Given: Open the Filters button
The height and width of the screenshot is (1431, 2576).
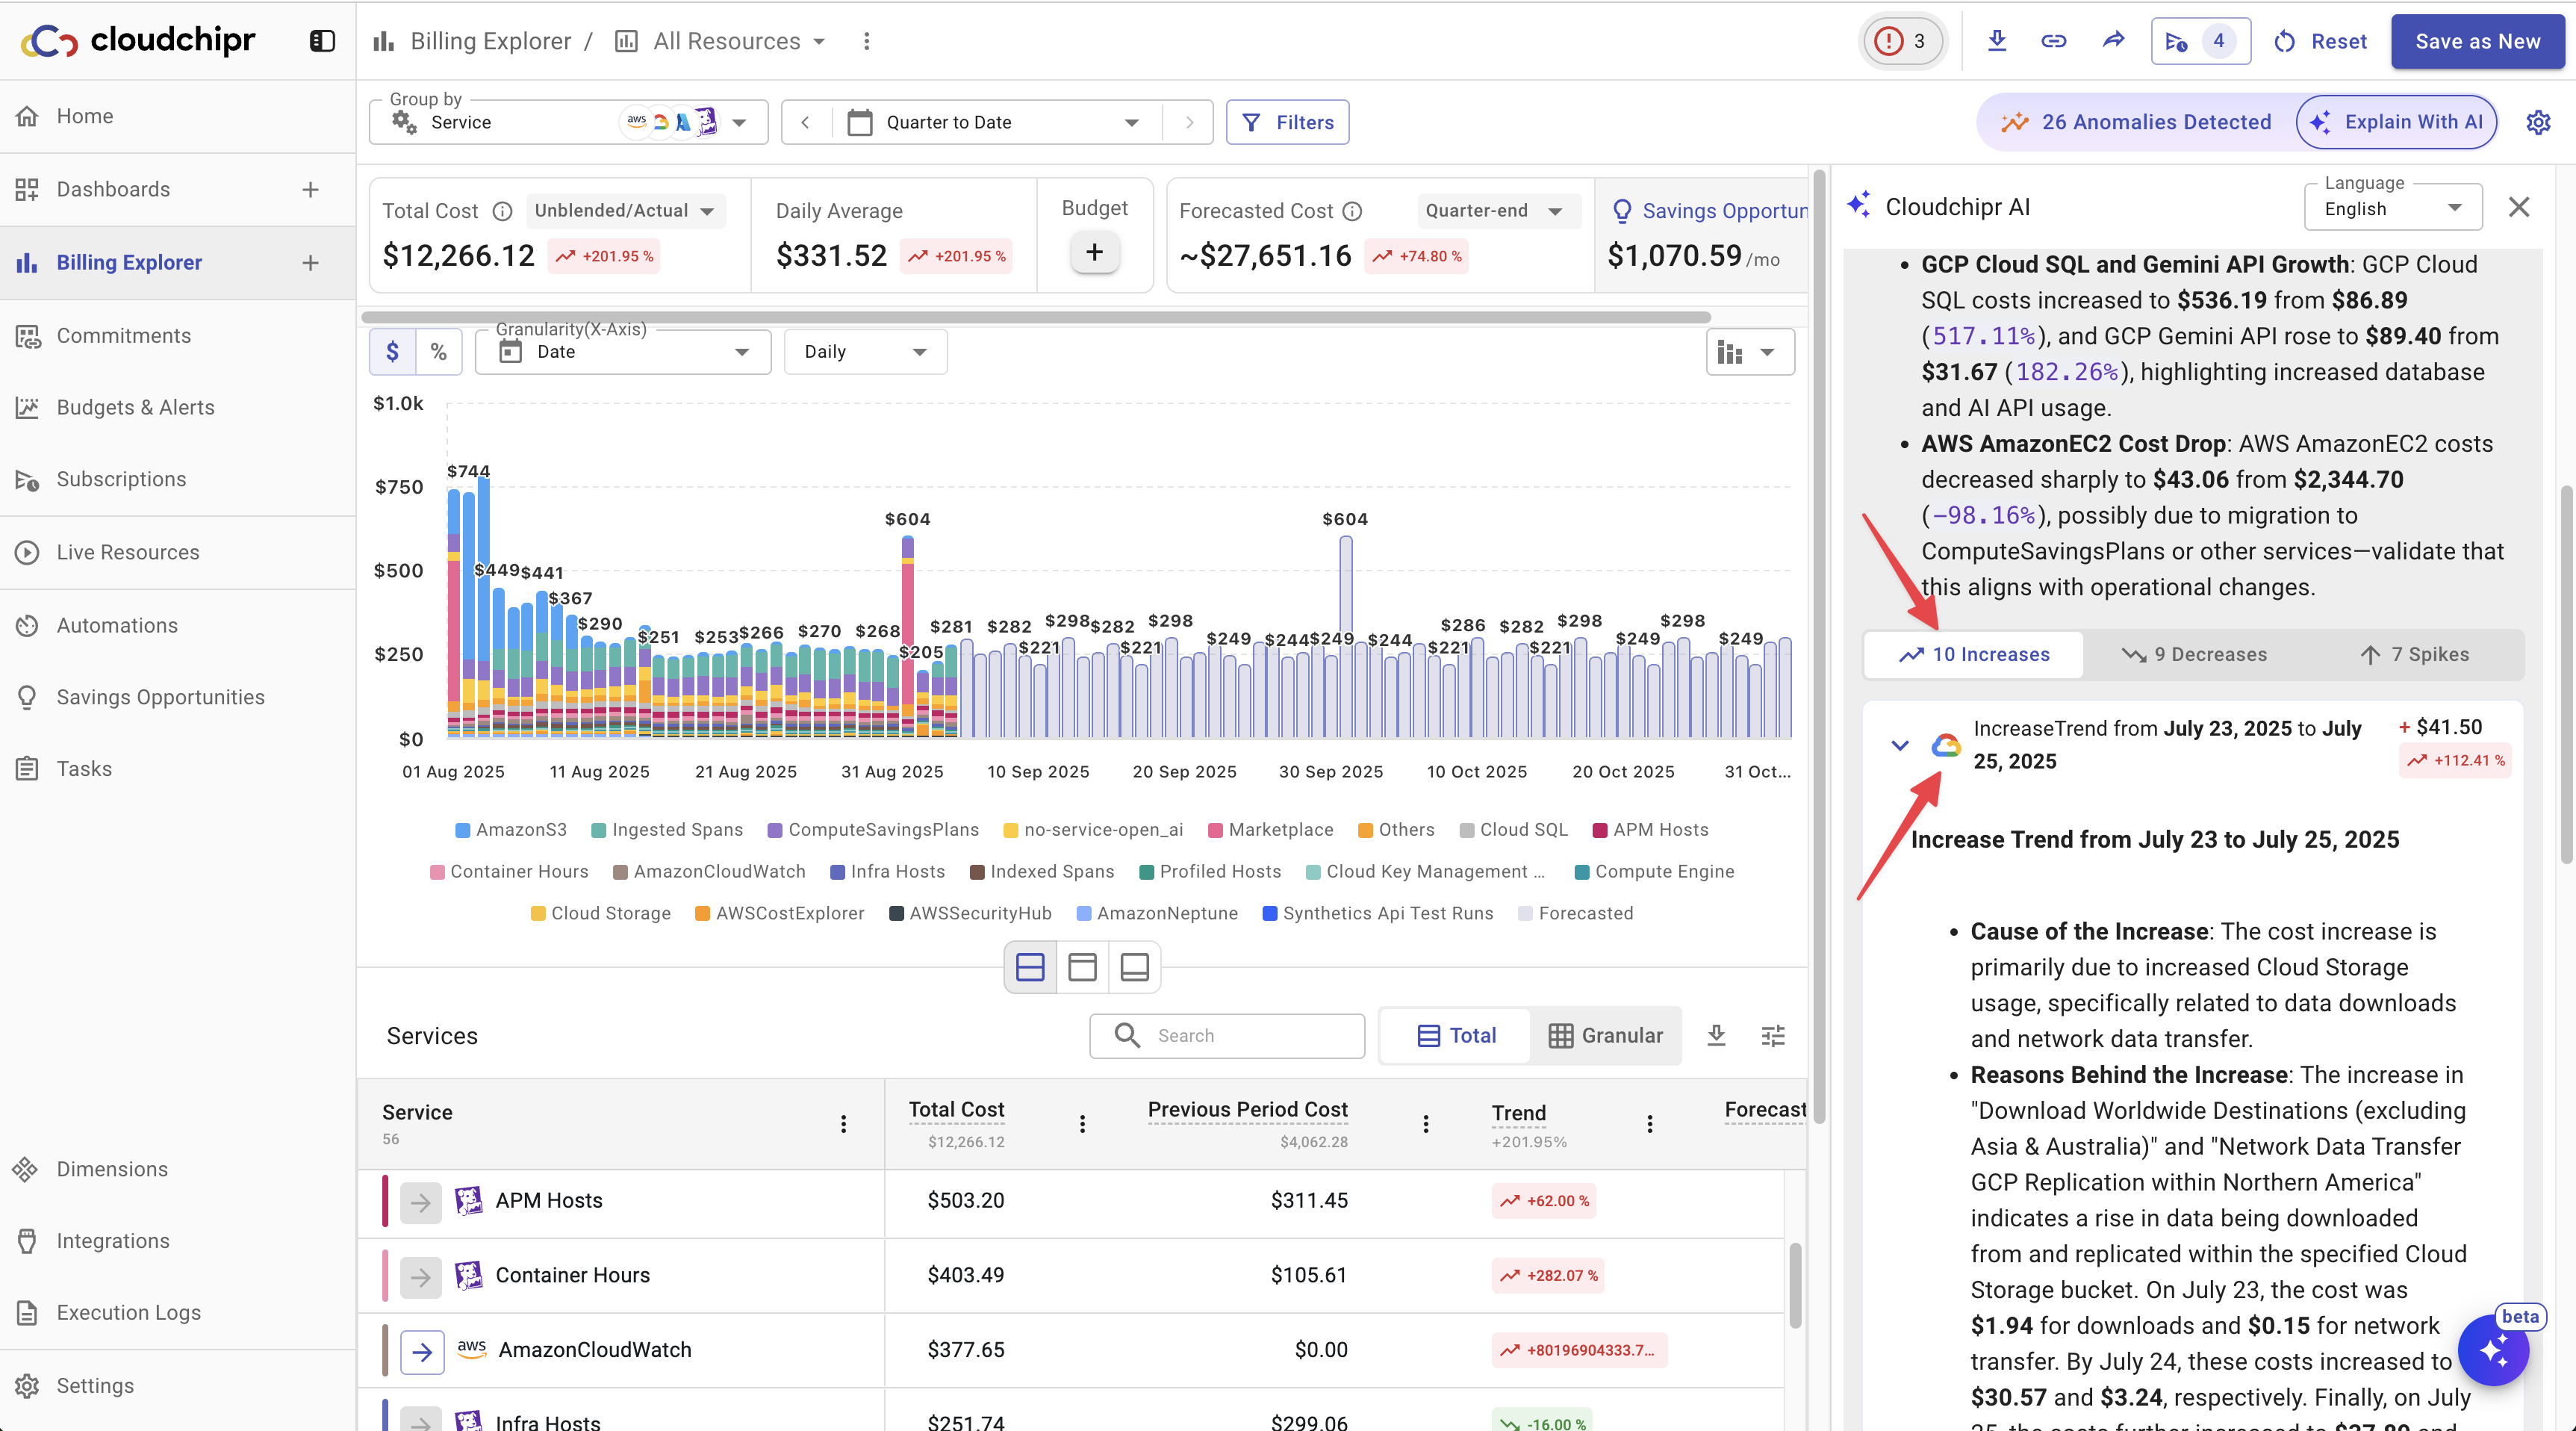Looking at the screenshot, I should tap(1287, 122).
